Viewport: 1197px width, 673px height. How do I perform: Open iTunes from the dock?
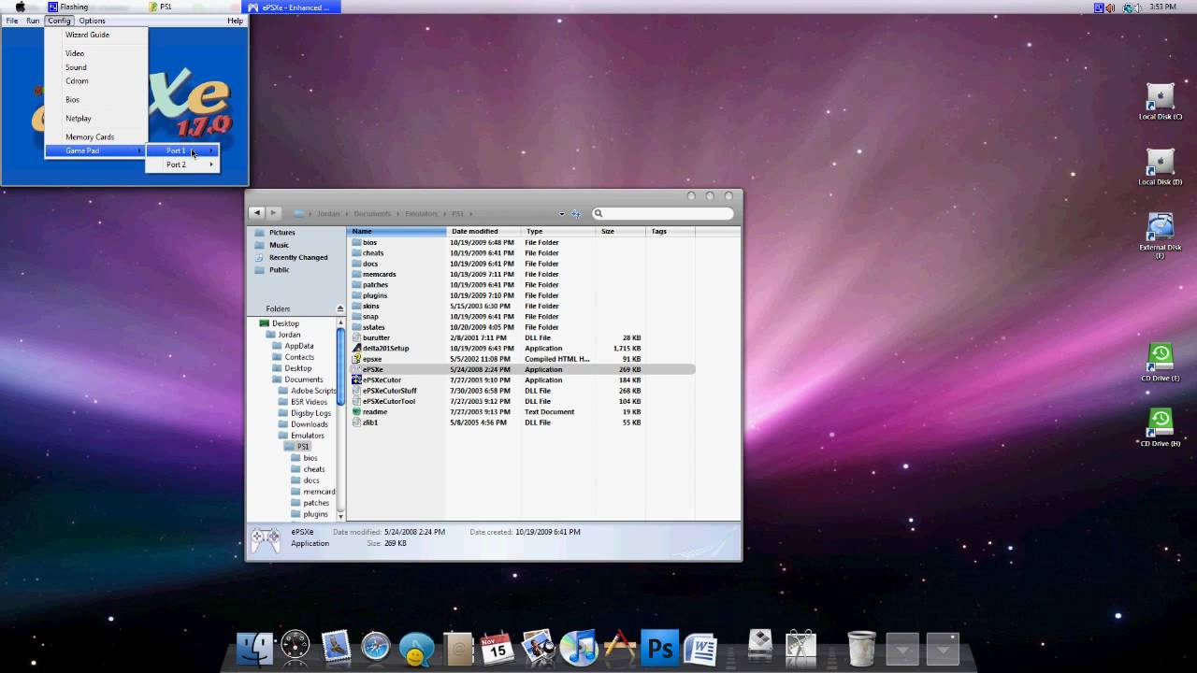(x=579, y=648)
